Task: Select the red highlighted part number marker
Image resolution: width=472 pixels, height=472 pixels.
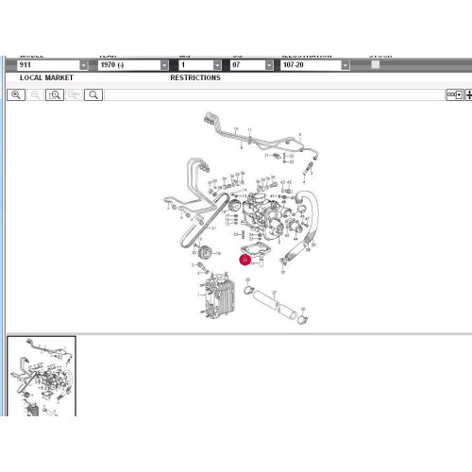Action: [x=245, y=260]
